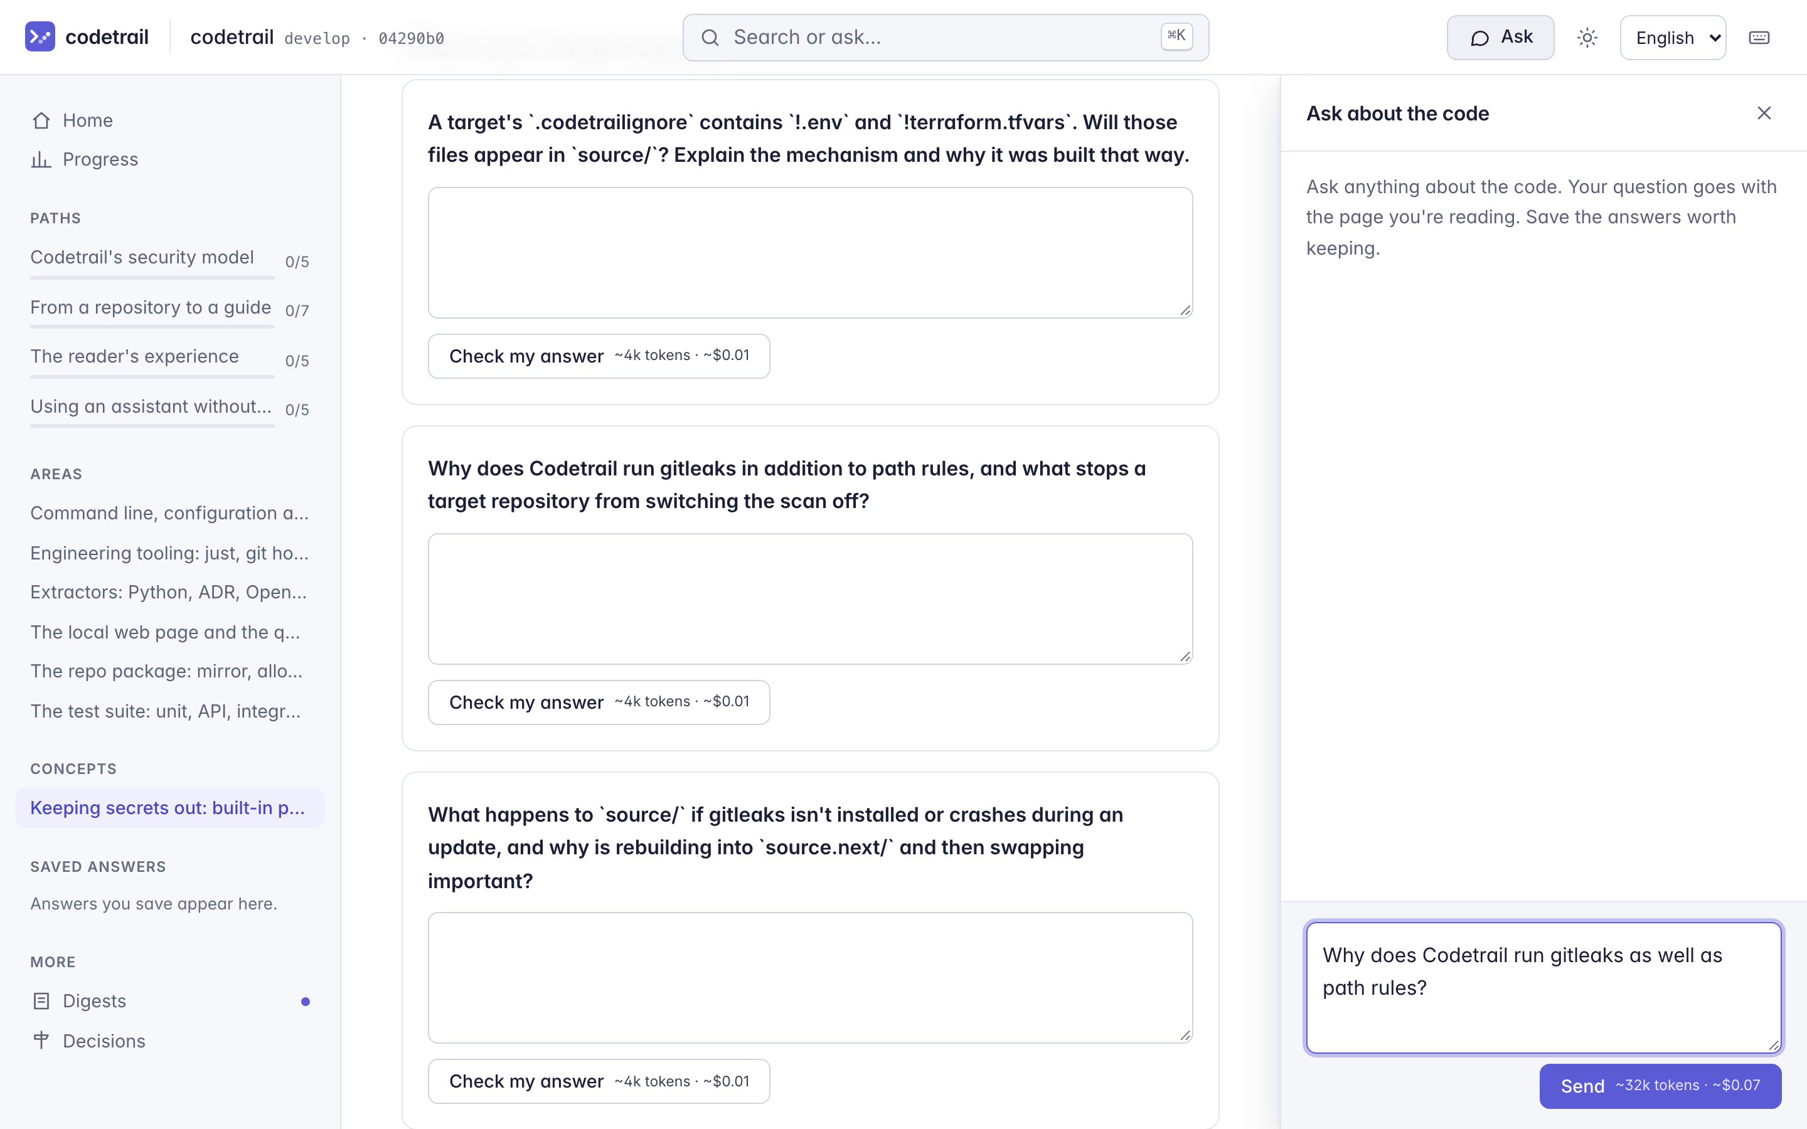Click the Decisions signpost icon
The image size is (1807, 1129).
(42, 1040)
